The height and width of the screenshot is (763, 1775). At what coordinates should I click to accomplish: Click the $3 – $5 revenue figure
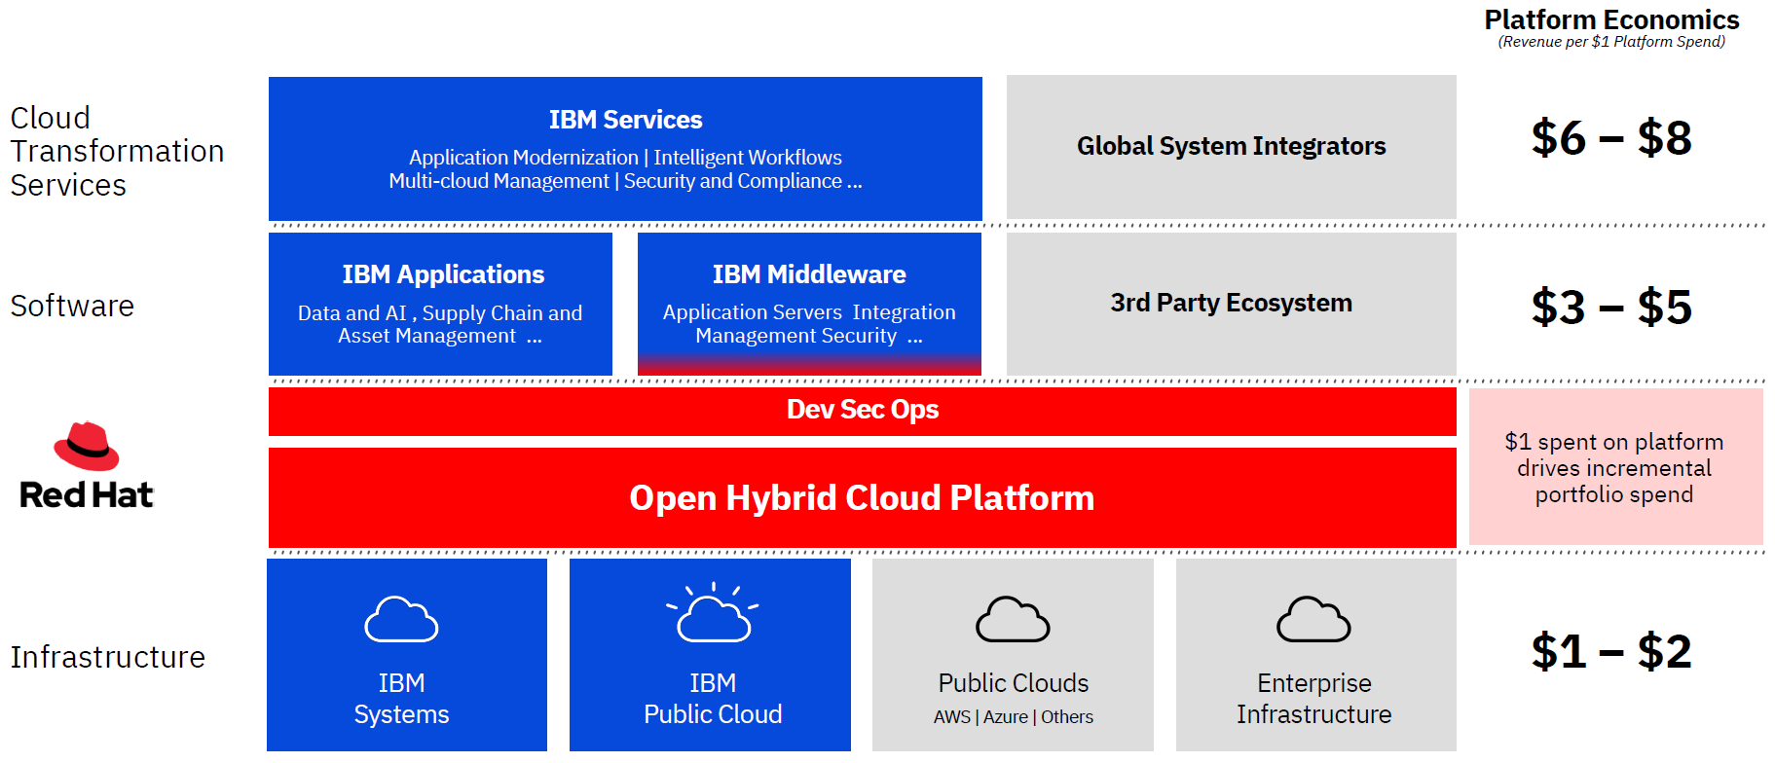click(1611, 308)
